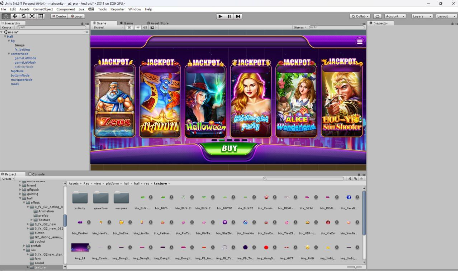Toggle scene lighting sun icon
This screenshot has width=458, height=271.
coord(138,27)
